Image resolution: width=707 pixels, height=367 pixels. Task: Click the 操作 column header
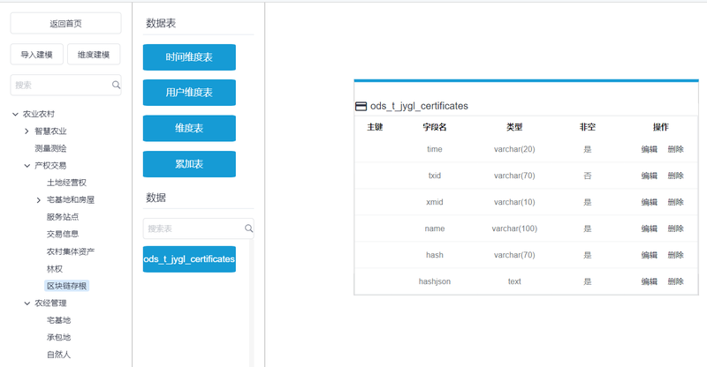661,127
